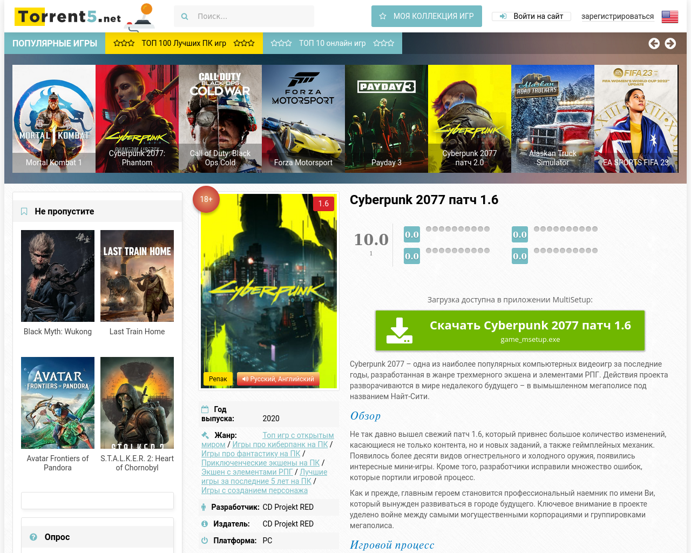Open Forza Motorsport carousel thumbnail
The width and height of the screenshot is (691, 553).
coord(303,119)
